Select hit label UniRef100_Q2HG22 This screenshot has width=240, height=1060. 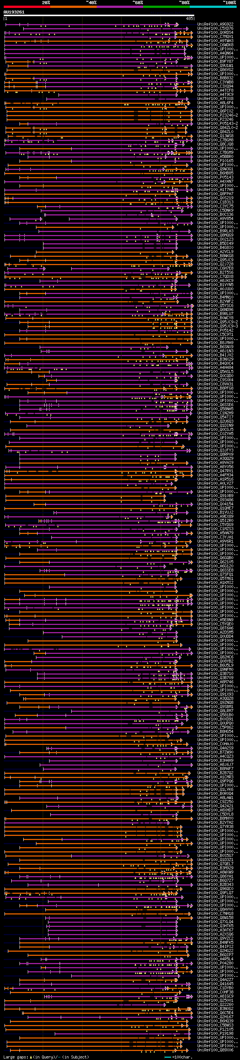tap(215, 951)
